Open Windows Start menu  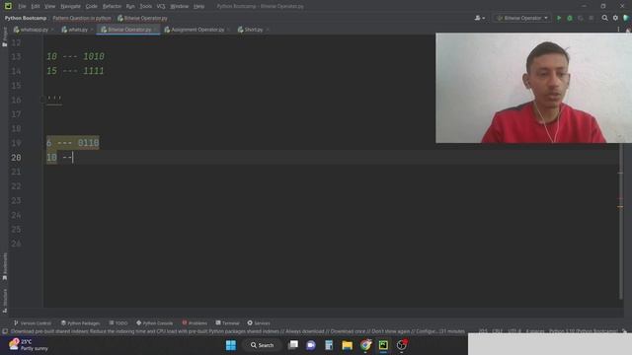231,345
